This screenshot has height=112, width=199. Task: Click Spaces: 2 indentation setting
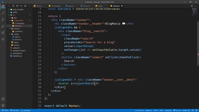click(x=149, y=110)
